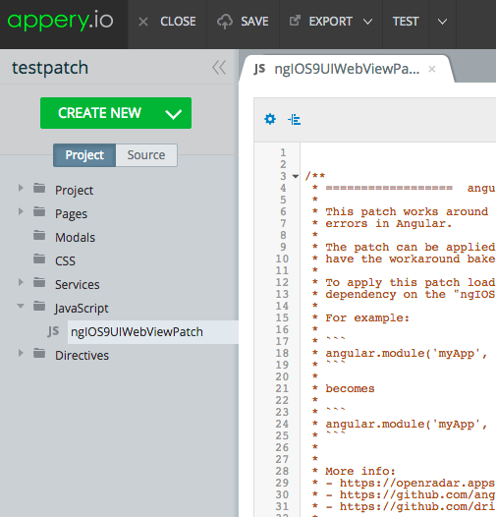Open the TEST dropdown chevron

[x=442, y=22]
